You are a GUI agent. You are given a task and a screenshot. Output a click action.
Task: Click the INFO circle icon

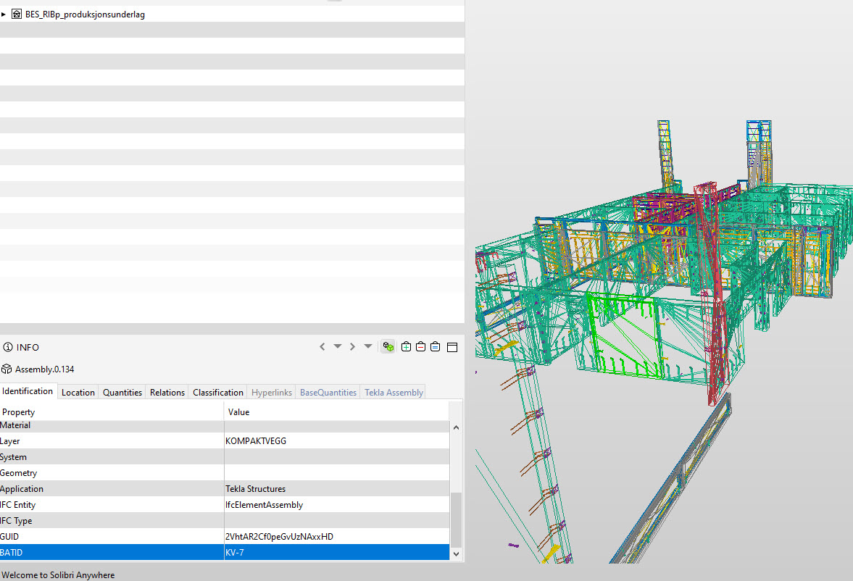[8, 347]
